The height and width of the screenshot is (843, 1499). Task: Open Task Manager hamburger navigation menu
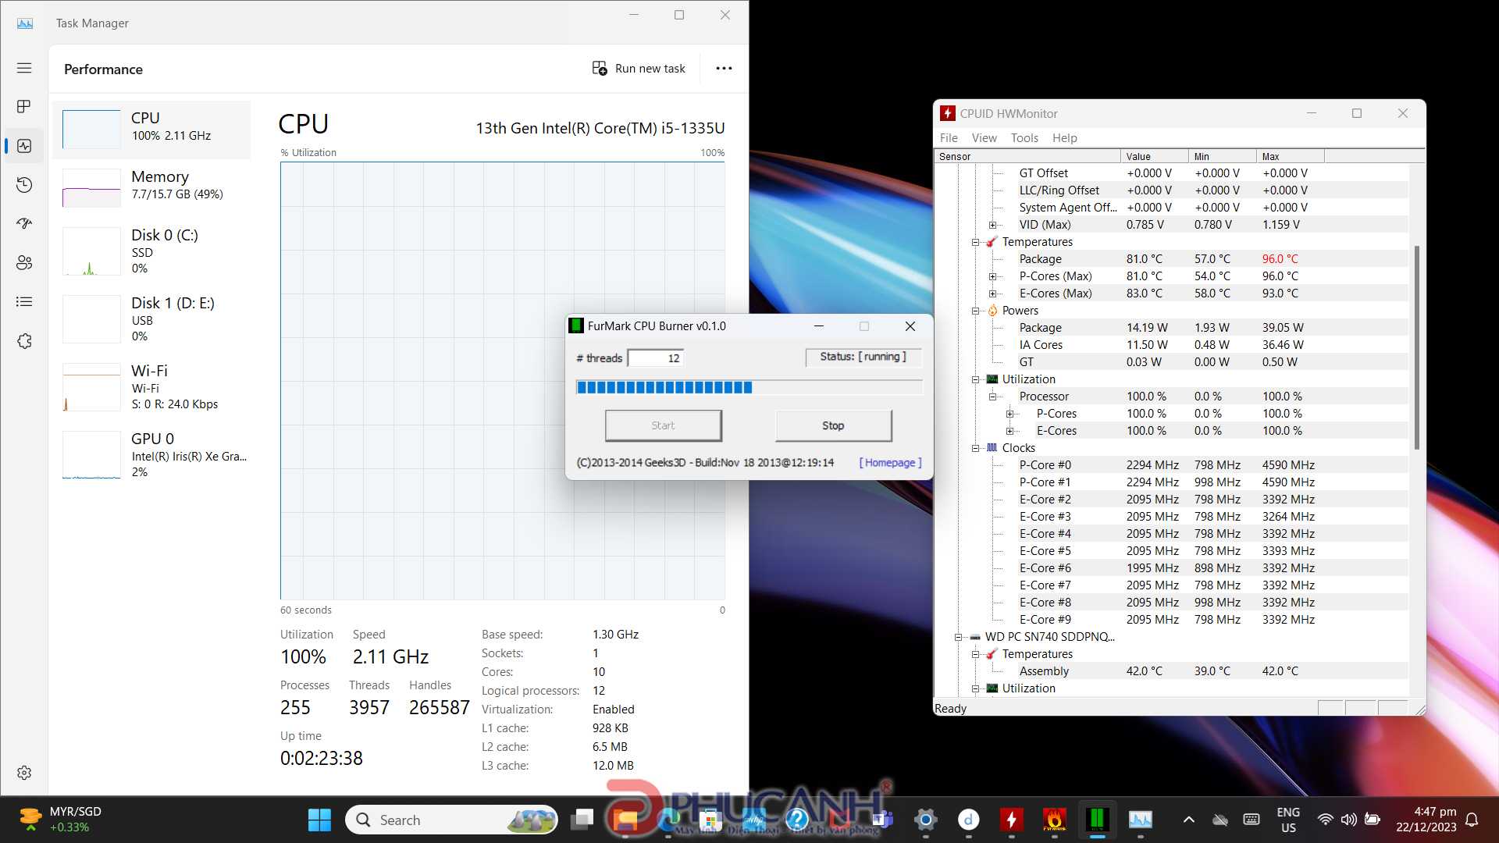coord(24,68)
